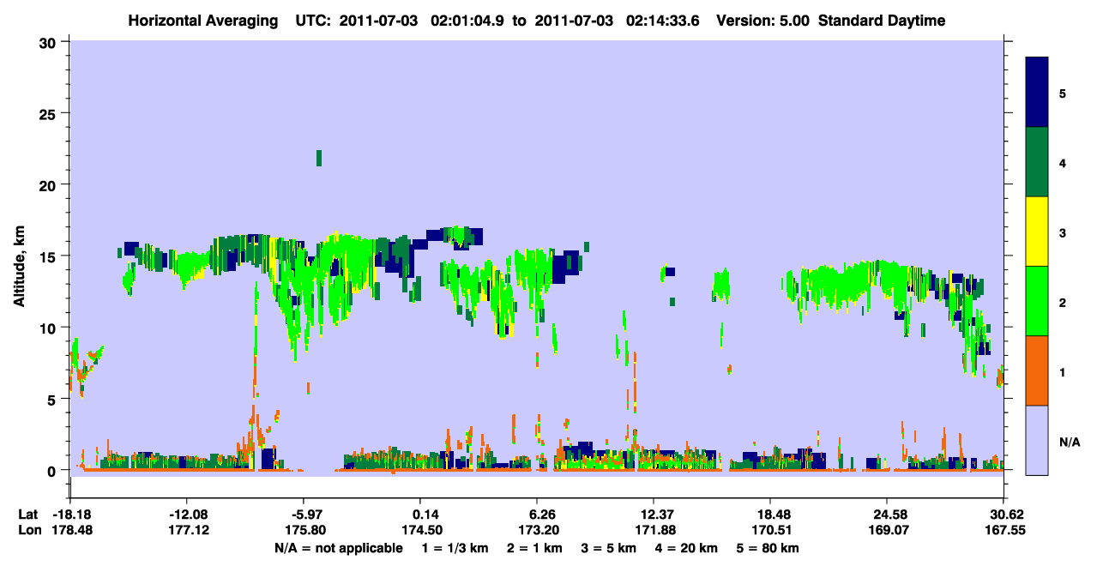
Task: Click longitude value 169.07
Action: [887, 531]
